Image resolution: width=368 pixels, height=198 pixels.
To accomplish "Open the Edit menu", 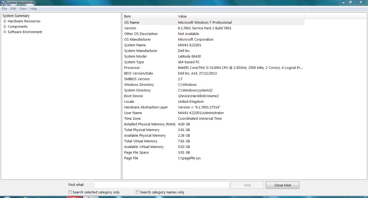I will (13, 9).
